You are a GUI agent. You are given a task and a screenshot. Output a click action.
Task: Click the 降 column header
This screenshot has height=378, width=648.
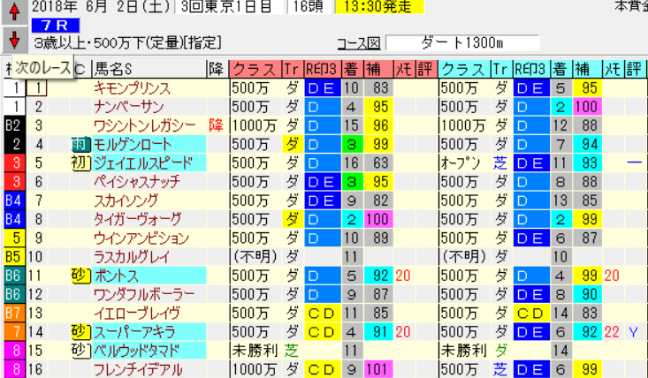coord(217,69)
